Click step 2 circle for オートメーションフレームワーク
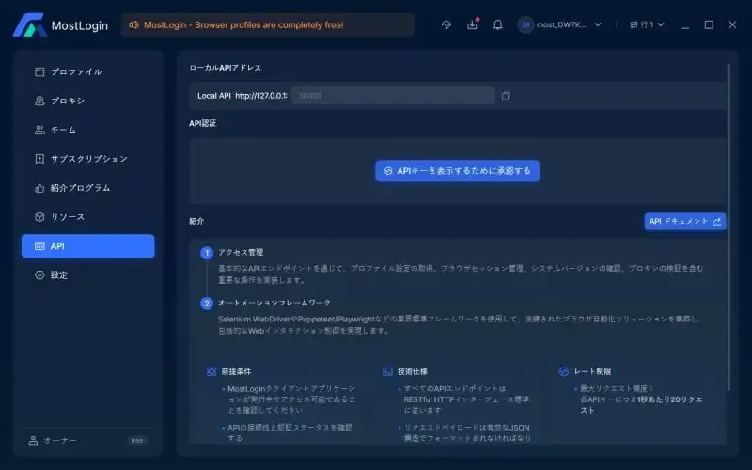The height and width of the screenshot is (470, 752). pos(207,304)
